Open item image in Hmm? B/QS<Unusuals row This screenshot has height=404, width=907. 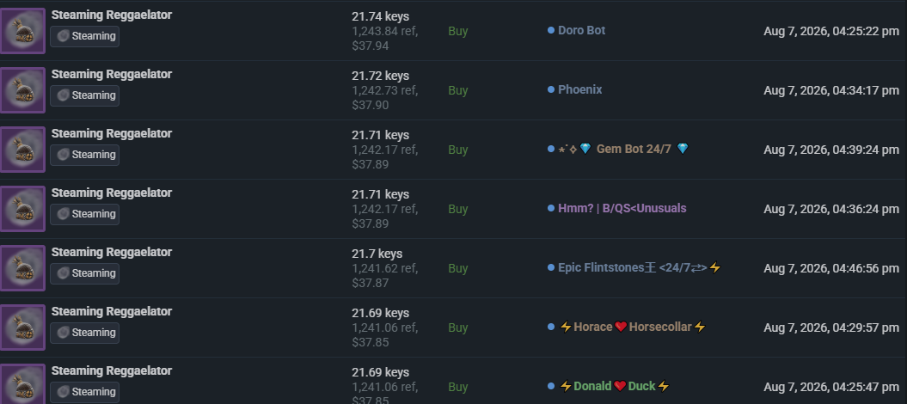[22, 209]
